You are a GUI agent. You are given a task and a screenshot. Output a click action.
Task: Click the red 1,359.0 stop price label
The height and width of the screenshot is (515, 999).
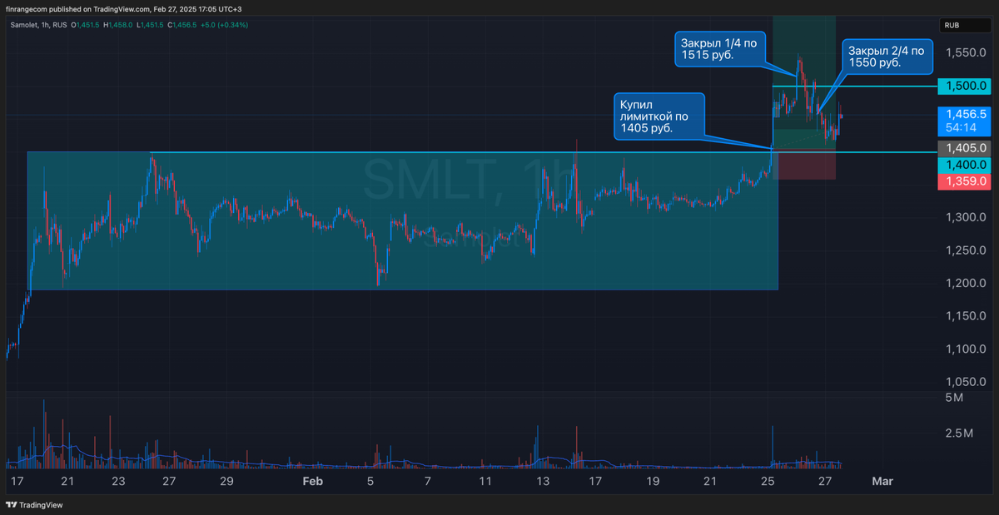(x=965, y=181)
